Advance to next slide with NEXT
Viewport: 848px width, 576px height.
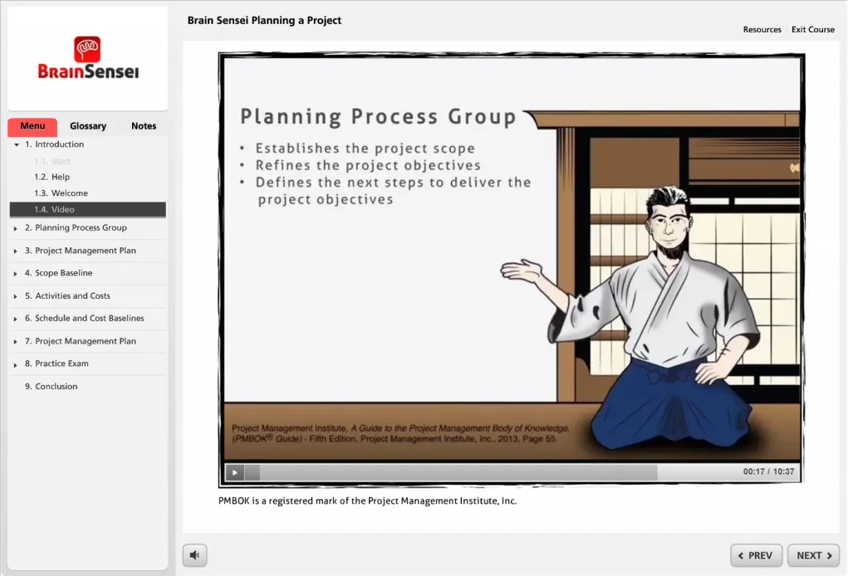(813, 555)
